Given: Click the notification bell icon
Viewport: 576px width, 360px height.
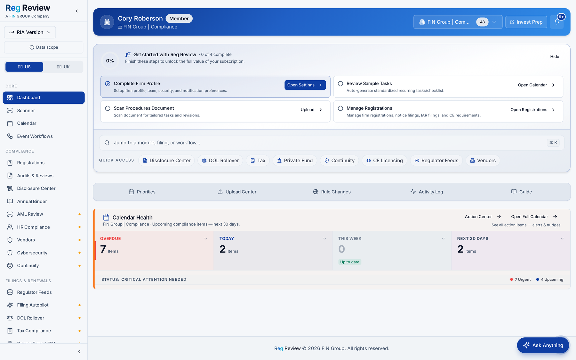Looking at the screenshot, I should click(x=556, y=22).
